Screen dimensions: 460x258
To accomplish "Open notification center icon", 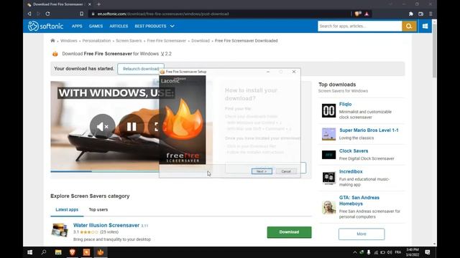I will pyautogui.click(x=428, y=252).
